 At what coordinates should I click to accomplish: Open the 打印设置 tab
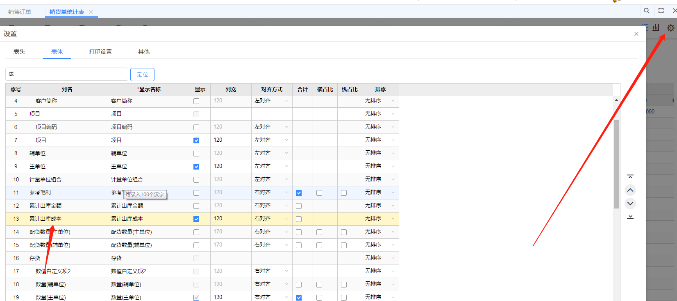coord(100,52)
